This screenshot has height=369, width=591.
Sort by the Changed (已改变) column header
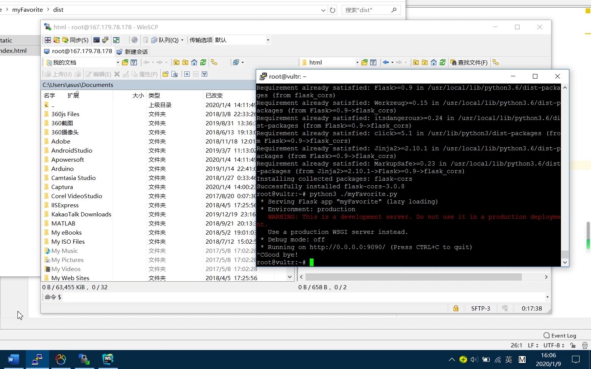pos(214,95)
